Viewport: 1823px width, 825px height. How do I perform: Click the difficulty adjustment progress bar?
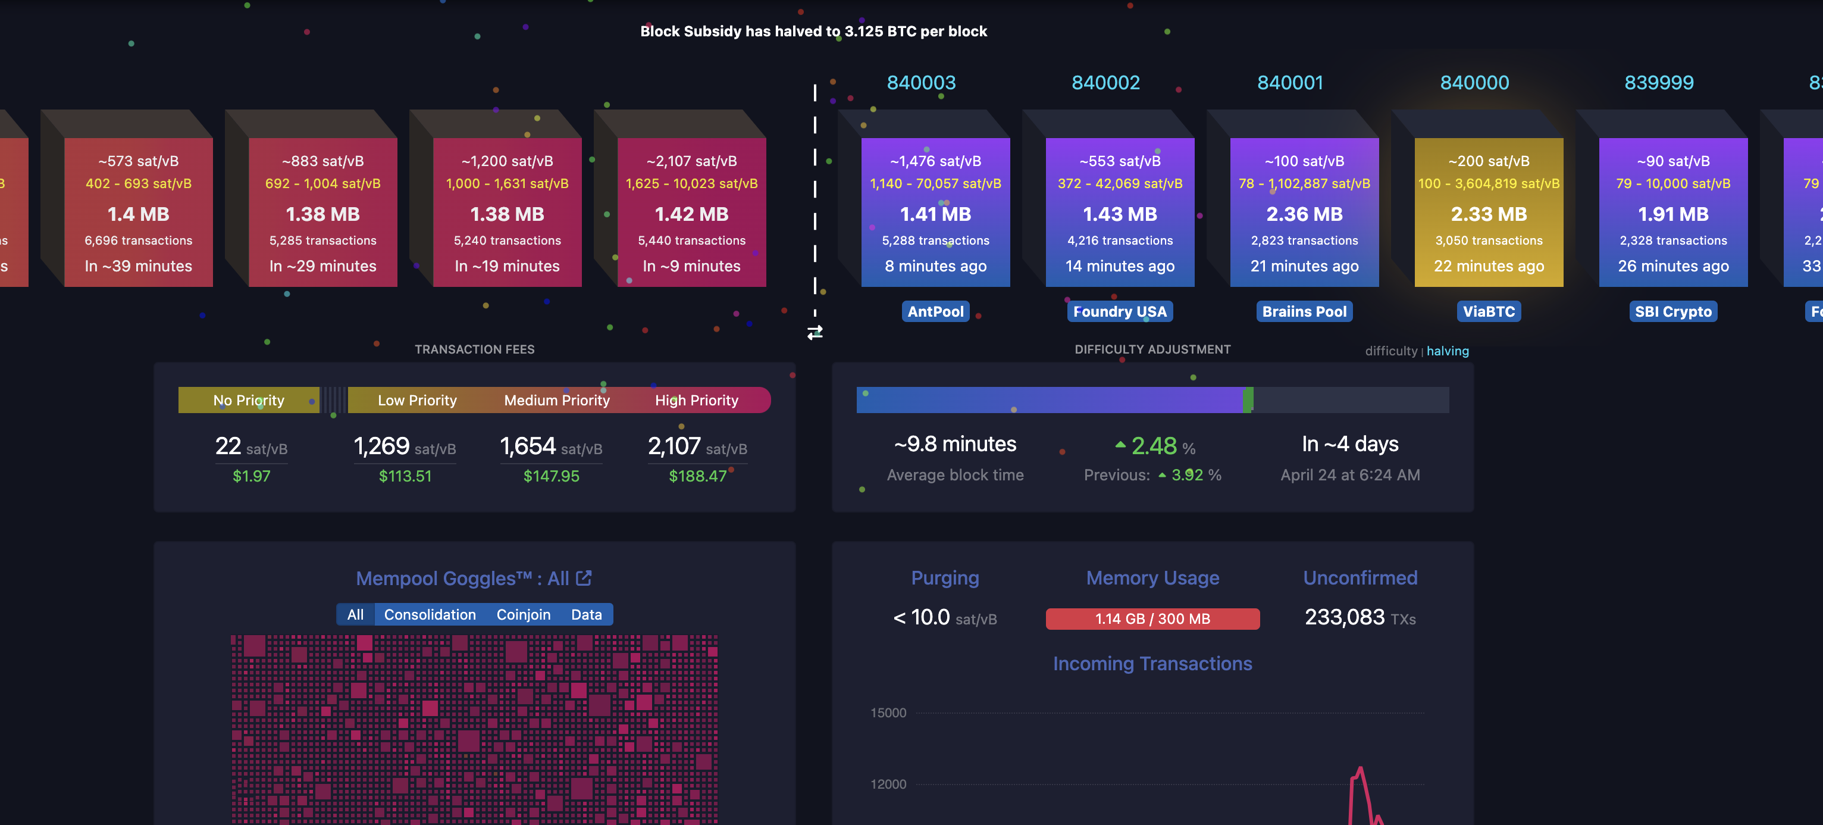coord(1152,400)
